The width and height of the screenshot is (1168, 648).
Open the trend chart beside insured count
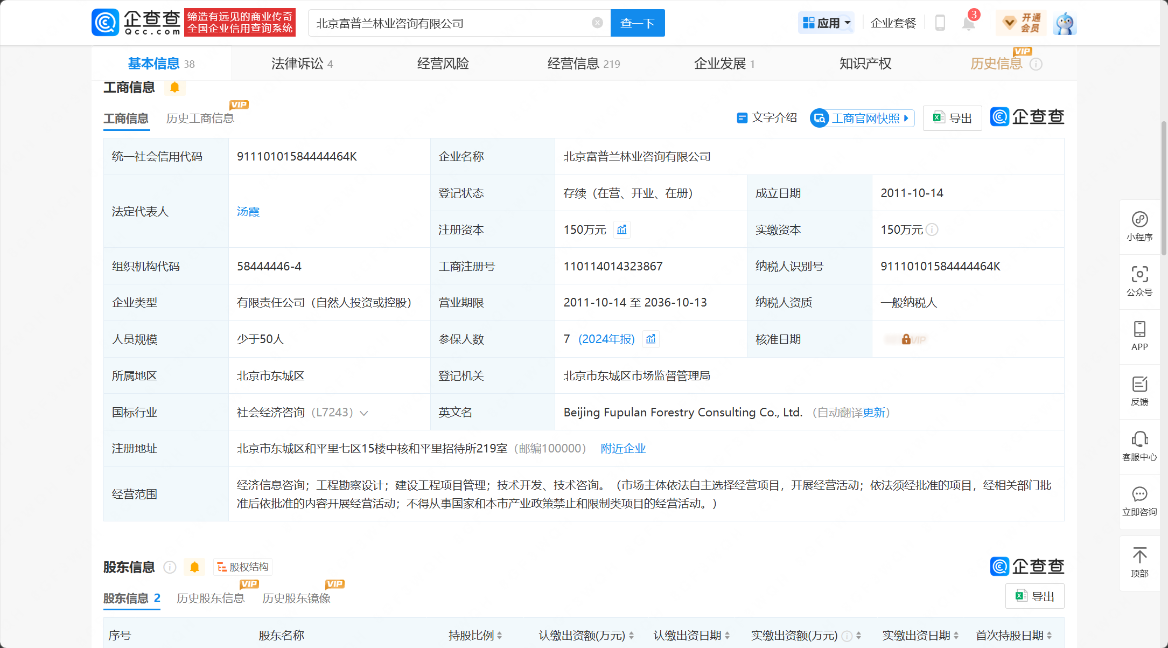pos(651,339)
